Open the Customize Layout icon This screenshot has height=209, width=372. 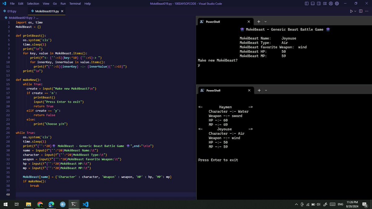click(x=325, y=3)
